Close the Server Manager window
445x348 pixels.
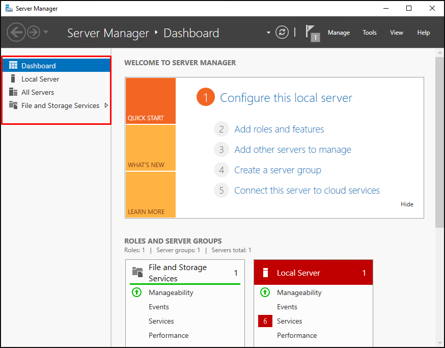[432, 8]
